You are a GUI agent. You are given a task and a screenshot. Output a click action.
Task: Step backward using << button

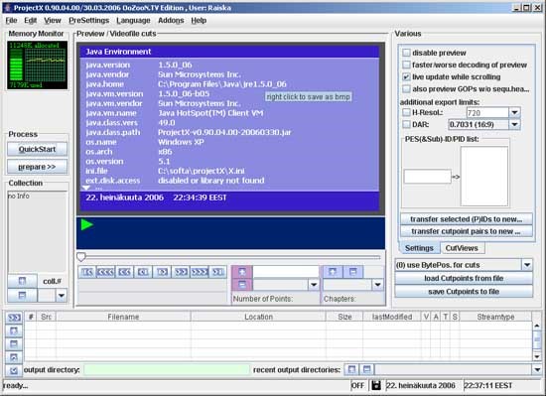tap(124, 272)
